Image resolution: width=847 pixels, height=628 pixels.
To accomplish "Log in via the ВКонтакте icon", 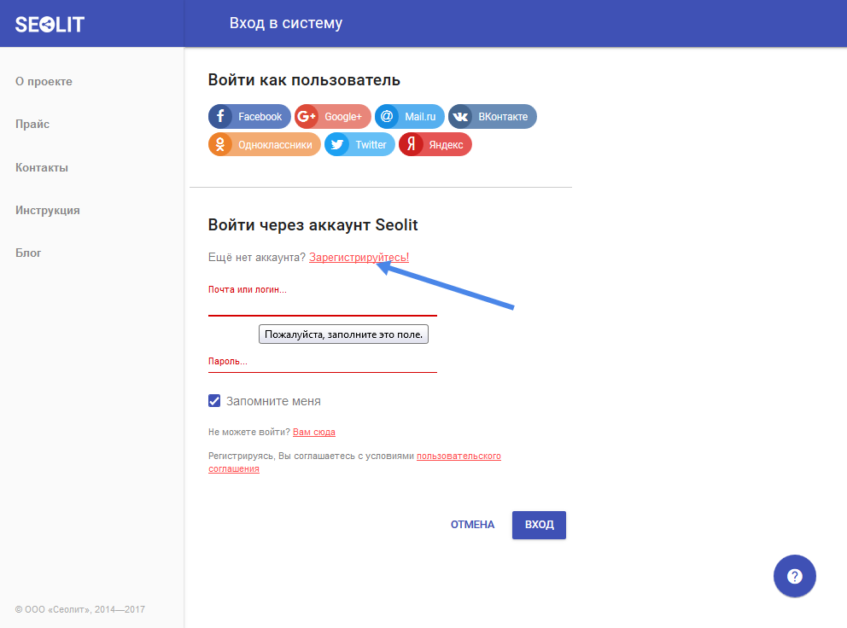I will pos(461,117).
